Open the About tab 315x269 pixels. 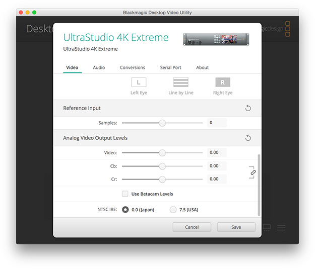pyautogui.click(x=202, y=67)
